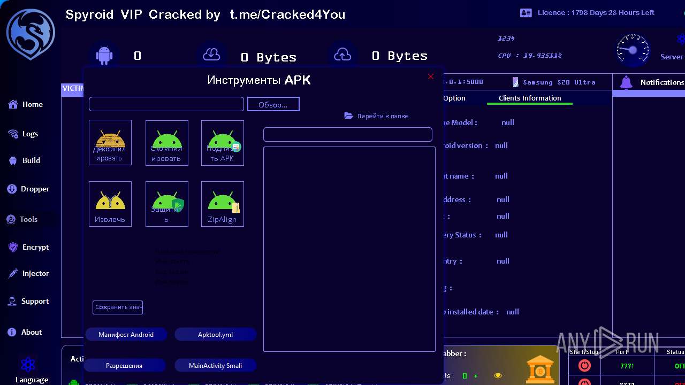Viewport: 685px width, 385px height.
Task: Click the upload bytes cloud icon
Action: coord(342,55)
